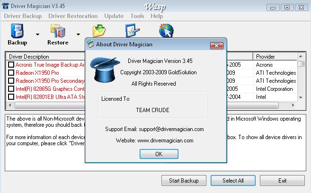Click the TEAM CRUDE licensee text
This screenshot has height=193, width=311.
click(x=152, y=110)
